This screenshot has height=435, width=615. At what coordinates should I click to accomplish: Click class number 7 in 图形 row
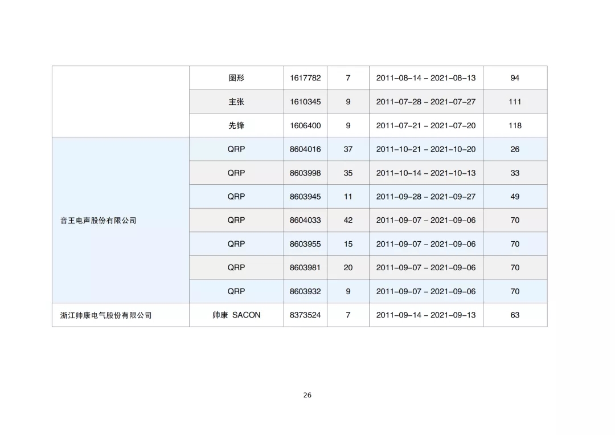click(x=348, y=78)
